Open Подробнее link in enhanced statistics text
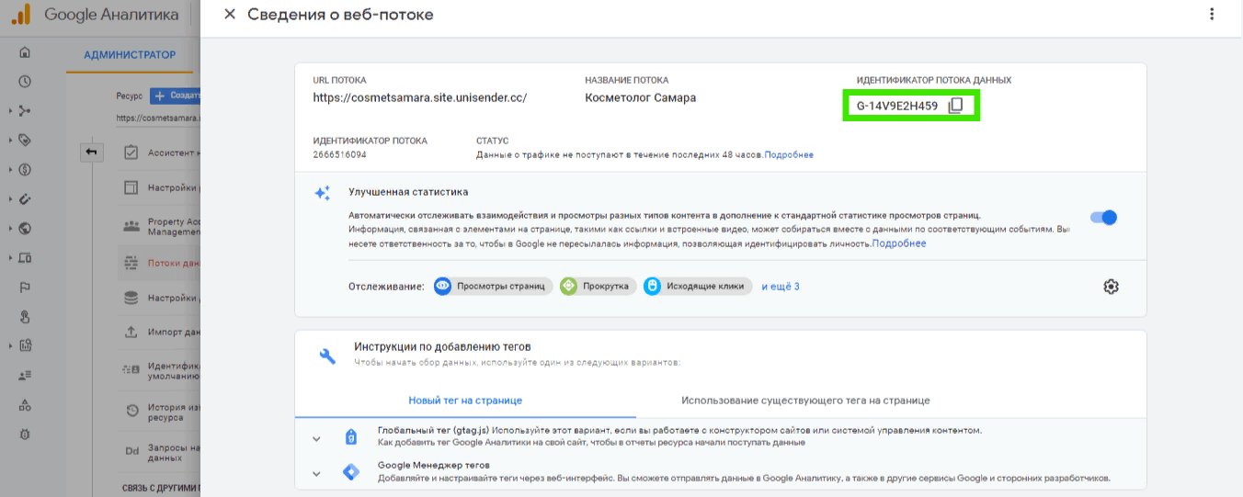This screenshot has height=497, width=1243. click(899, 243)
